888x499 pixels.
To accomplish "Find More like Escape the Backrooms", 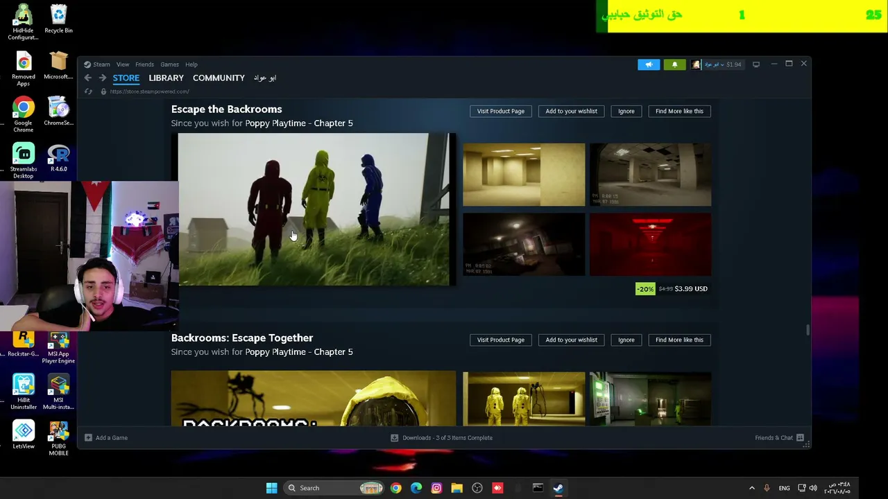I will (x=679, y=111).
